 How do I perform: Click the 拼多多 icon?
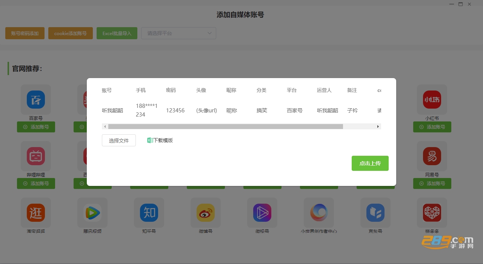click(x=432, y=213)
